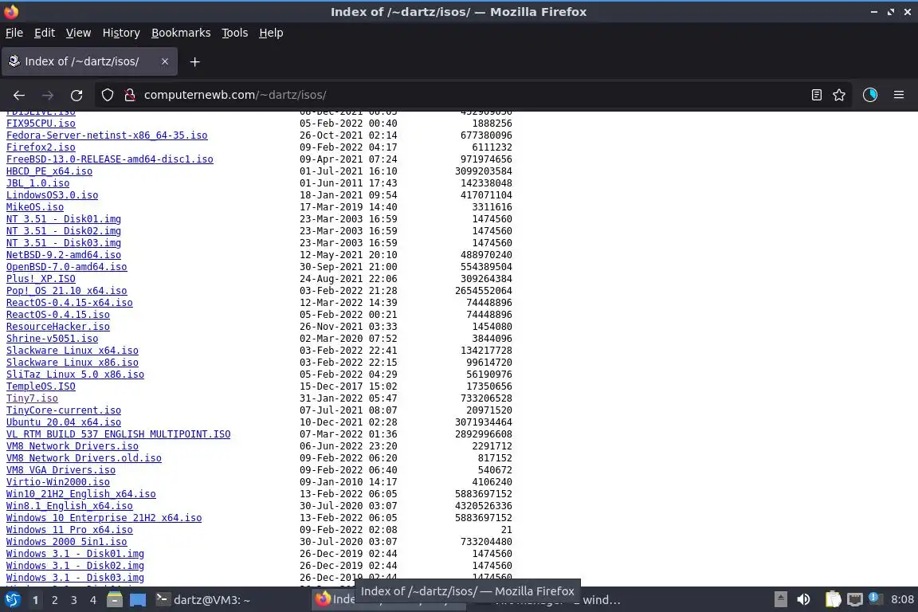
Task: Open the TempleOS.ISO link
Action: click(41, 386)
